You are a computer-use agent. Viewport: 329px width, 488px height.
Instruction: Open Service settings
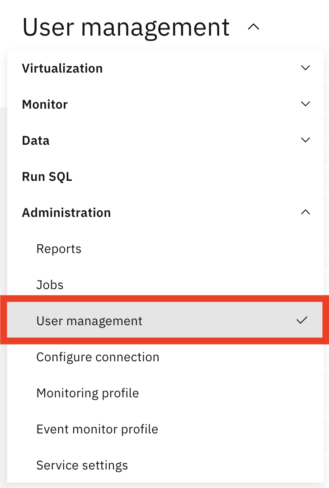click(x=82, y=465)
